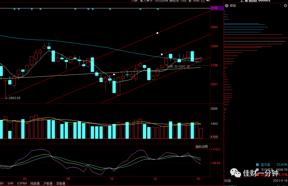Click the 热点回溯 toolbar button
Image resolution: width=288 pixels, height=186 pixels.
point(161,1)
